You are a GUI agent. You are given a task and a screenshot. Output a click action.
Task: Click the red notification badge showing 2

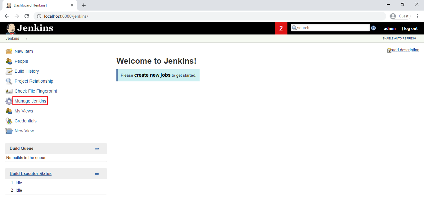(x=281, y=28)
